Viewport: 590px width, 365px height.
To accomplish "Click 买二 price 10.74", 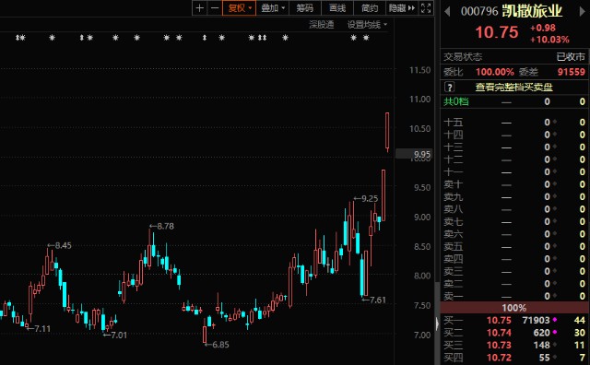I will coord(499,333).
